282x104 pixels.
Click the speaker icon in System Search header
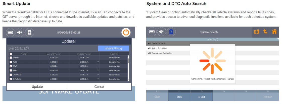(161, 32)
